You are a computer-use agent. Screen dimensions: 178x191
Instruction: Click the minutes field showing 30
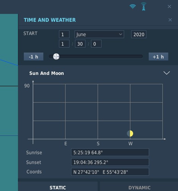(80, 44)
